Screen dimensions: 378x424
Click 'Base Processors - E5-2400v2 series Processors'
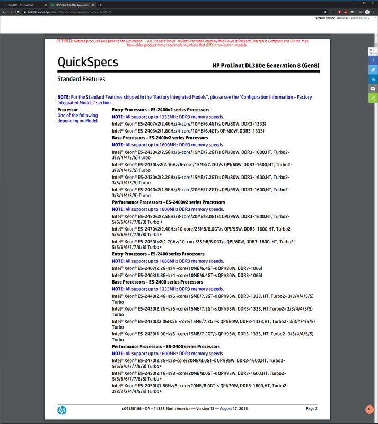[x=160, y=138]
